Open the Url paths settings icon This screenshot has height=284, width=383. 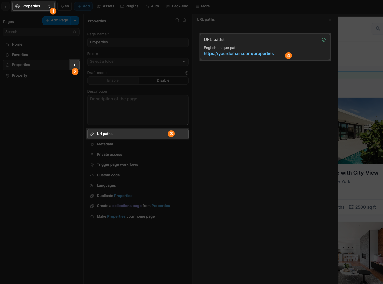pyautogui.click(x=92, y=133)
